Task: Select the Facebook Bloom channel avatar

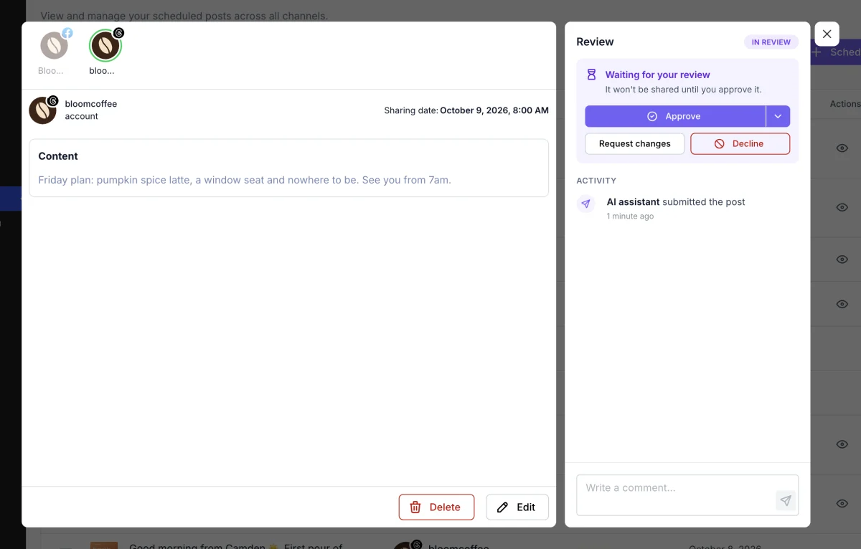Action: (x=54, y=46)
